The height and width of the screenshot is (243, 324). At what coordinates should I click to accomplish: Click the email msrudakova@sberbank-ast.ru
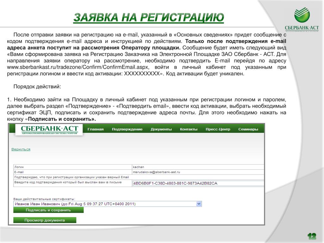[156, 172]
